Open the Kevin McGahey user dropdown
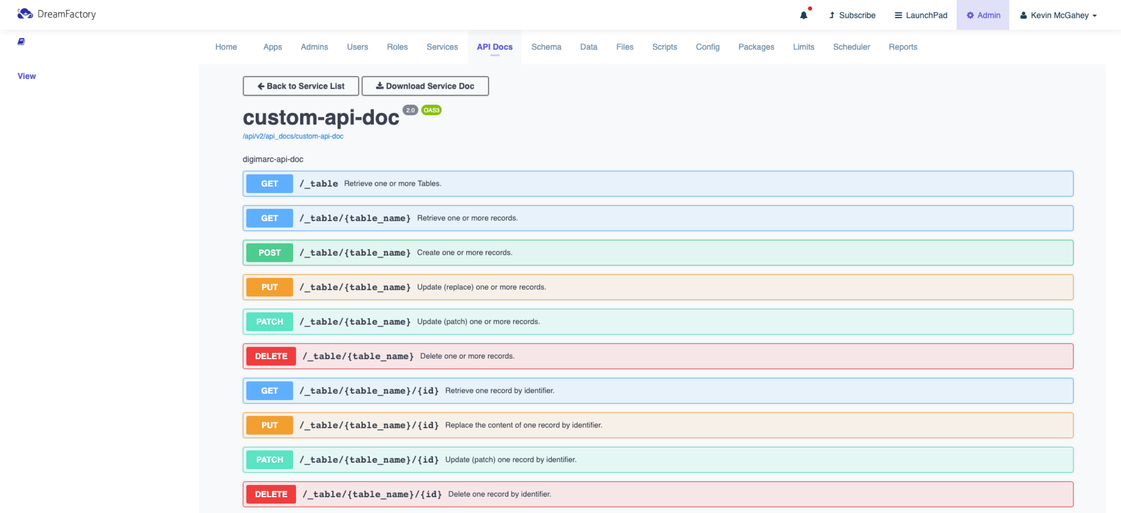This screenshot has height=513, width=1121. 1058,15
